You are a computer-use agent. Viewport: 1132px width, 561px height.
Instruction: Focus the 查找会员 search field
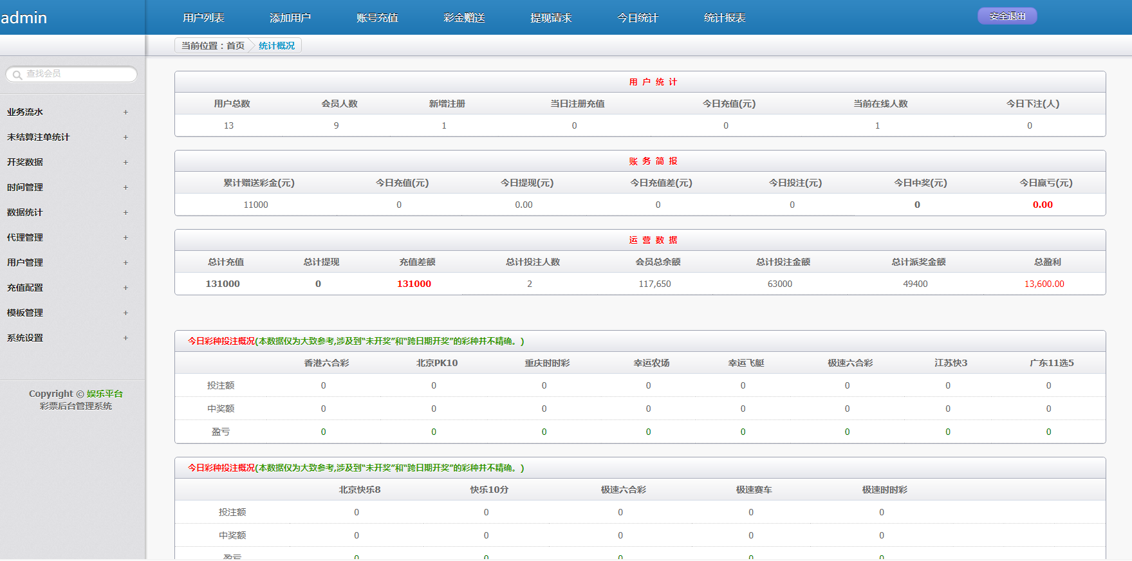coord(77,74)
